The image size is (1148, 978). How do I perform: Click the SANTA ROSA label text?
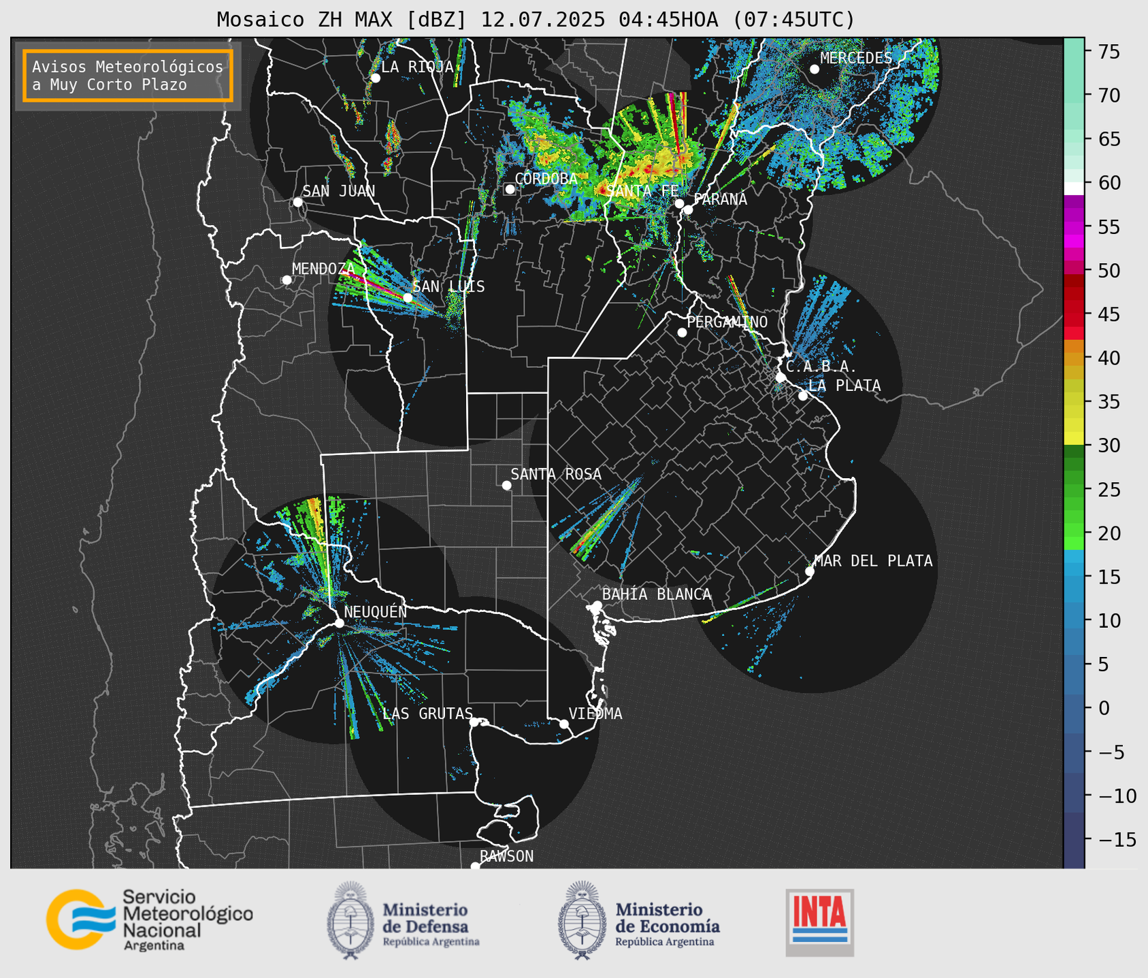pyautogui.click(x=556, y=474)
